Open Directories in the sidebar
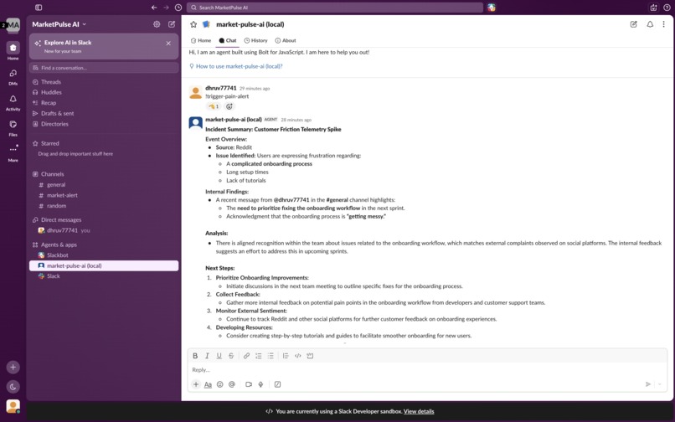The height and width of the screenshot is (422, 675). tap(54, 124)
